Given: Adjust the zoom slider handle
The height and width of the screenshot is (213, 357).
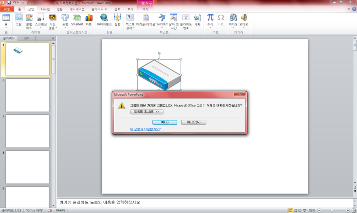Looking at the screenshot, I should (332, 210).
